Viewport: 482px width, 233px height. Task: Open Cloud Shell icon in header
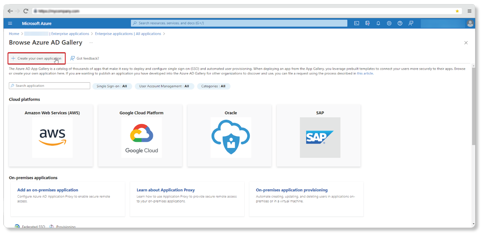click(356, 23)
